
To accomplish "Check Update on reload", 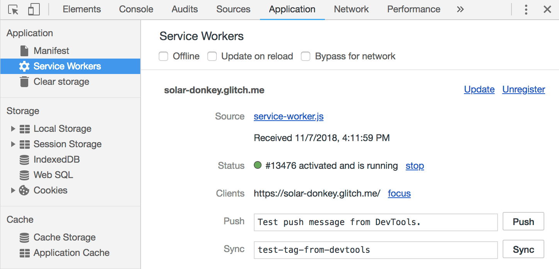I will click(x=212, y=56).
